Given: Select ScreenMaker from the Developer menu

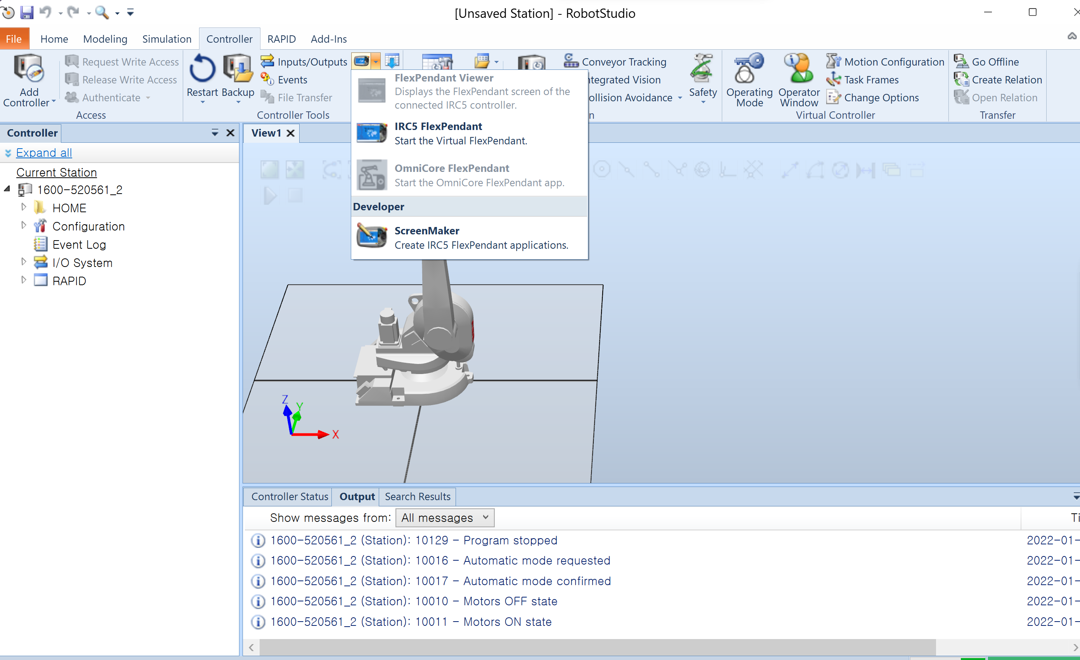Looking at the screenshot, I should click(x=470, y=237).
